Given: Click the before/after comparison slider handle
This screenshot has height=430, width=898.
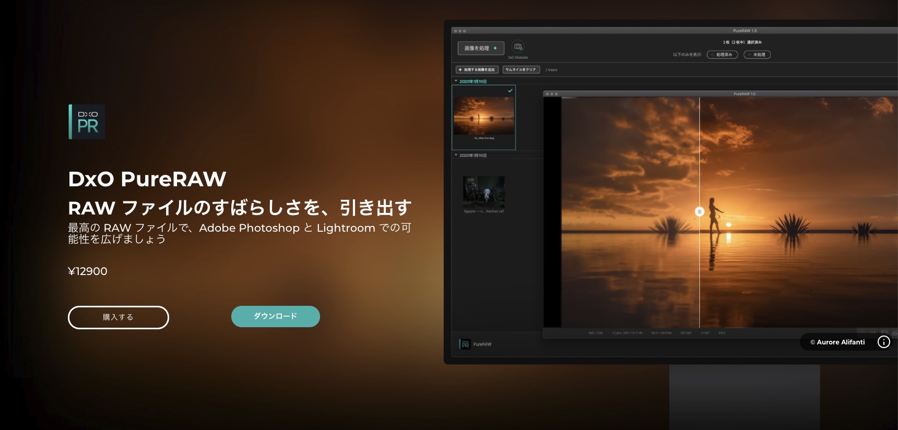Looking at the screenshot, I should 700,211.
